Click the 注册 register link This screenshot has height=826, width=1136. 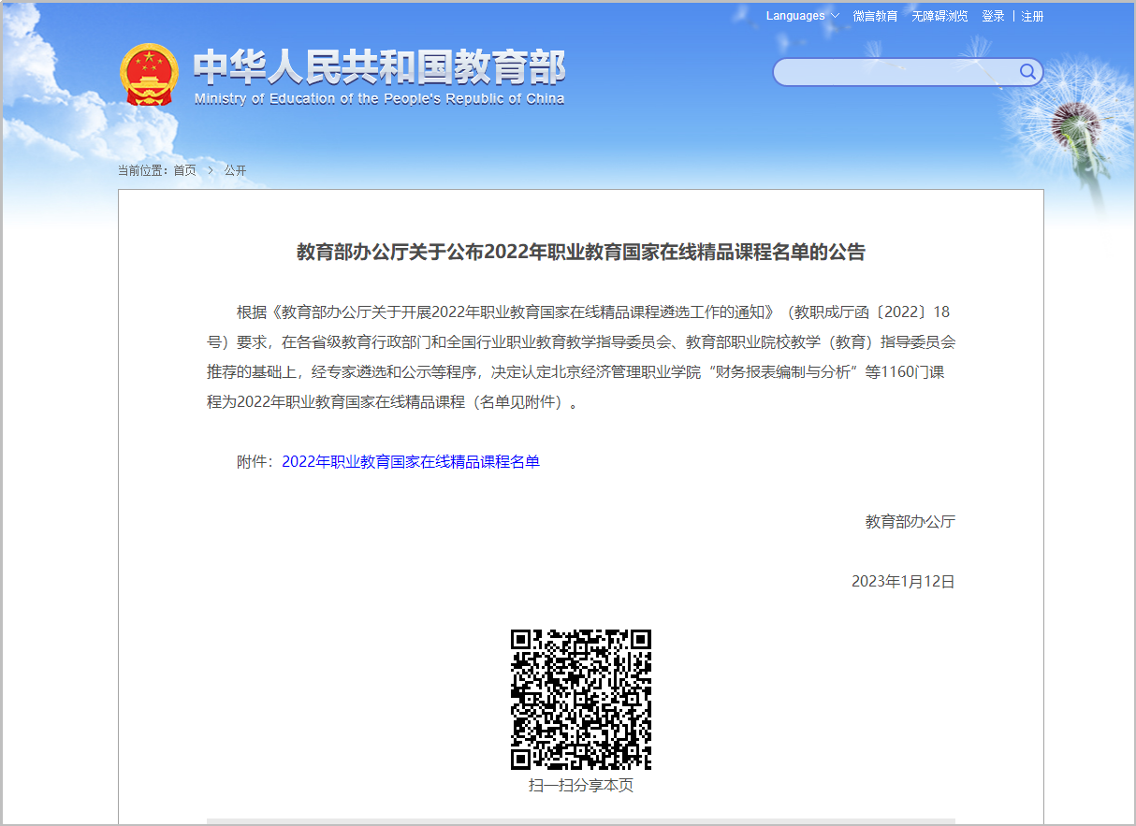click(1032, 16)
